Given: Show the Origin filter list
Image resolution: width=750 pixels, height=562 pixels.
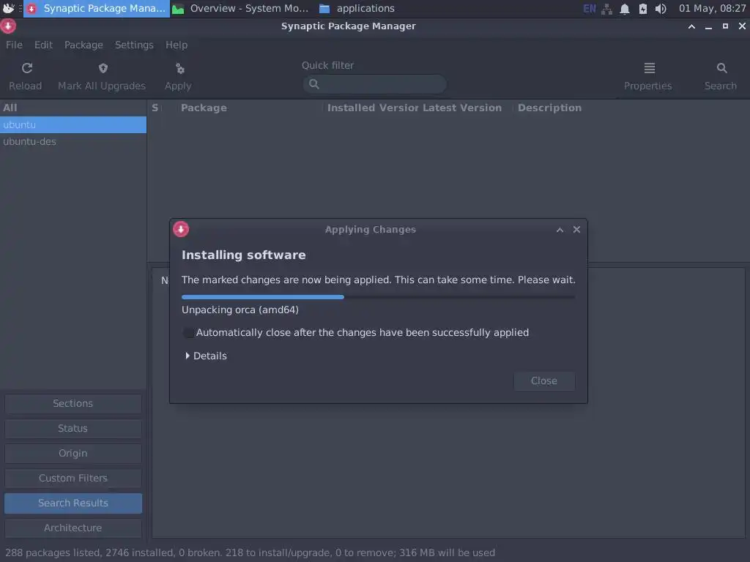Looking at the screenshot, I should pyautogui.click(x=73, y=454).
